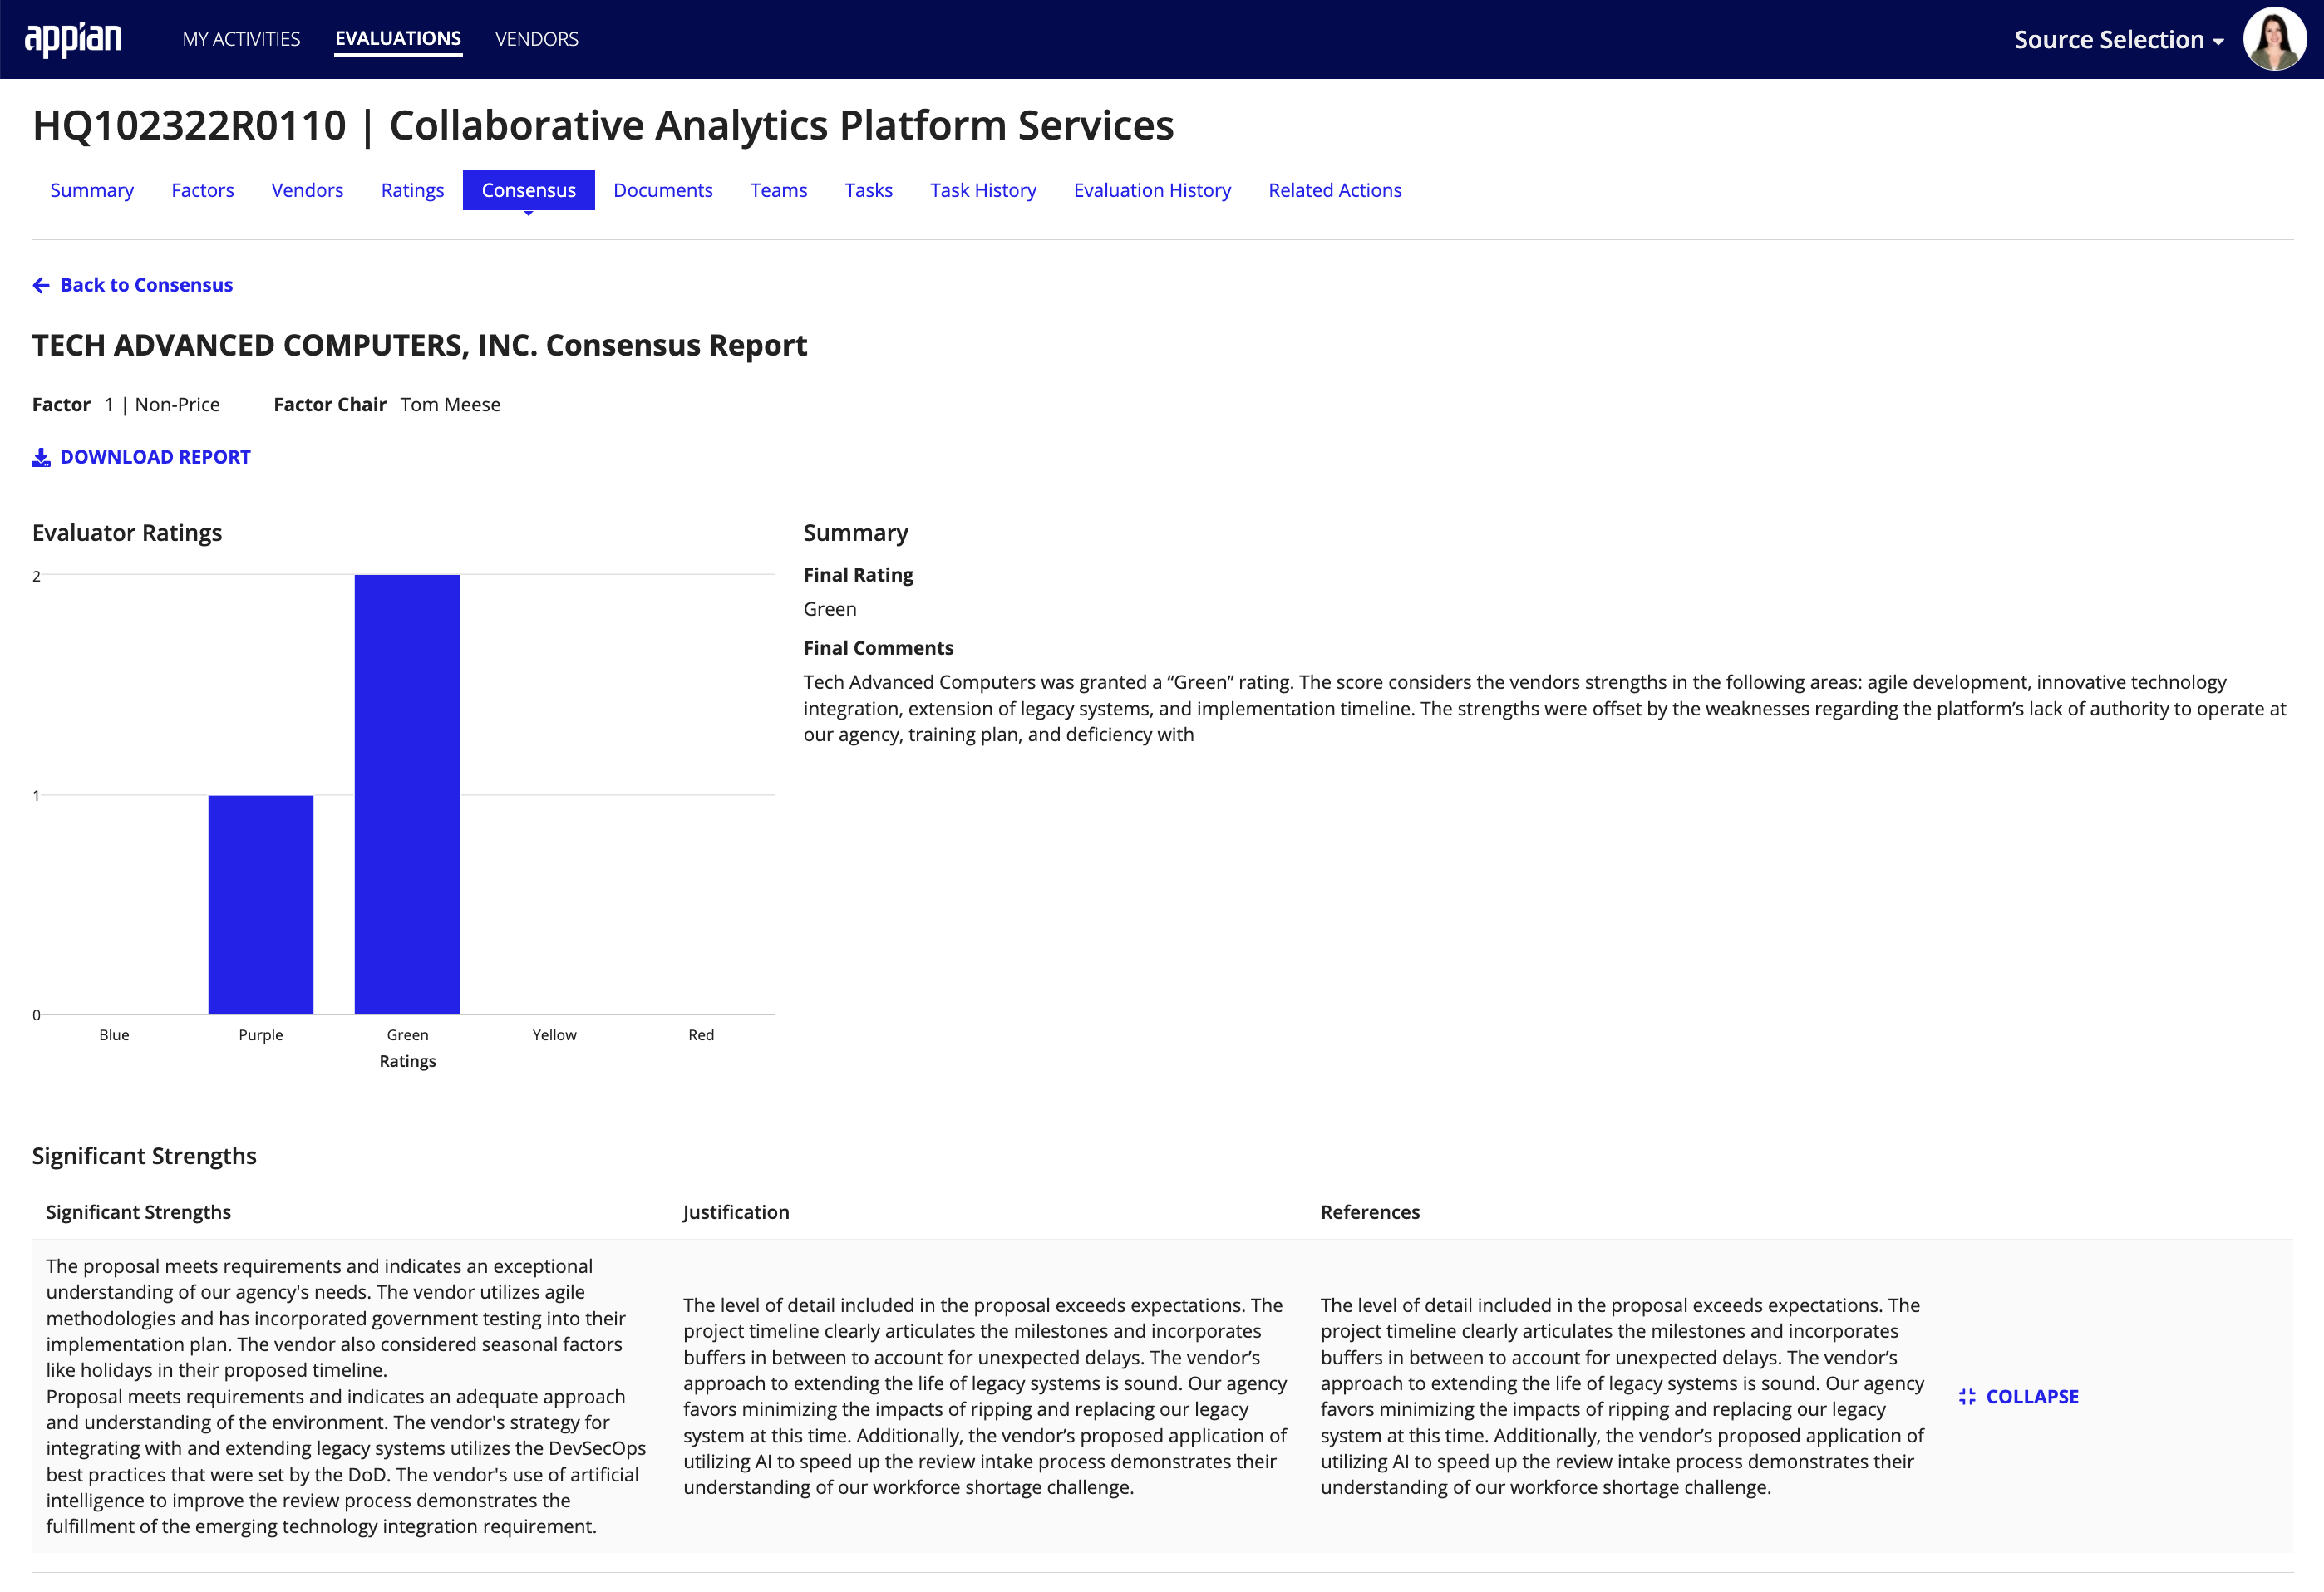Open the Documents tab
This screenshot has height=1592, width=2324.
[x=663, y=190]
